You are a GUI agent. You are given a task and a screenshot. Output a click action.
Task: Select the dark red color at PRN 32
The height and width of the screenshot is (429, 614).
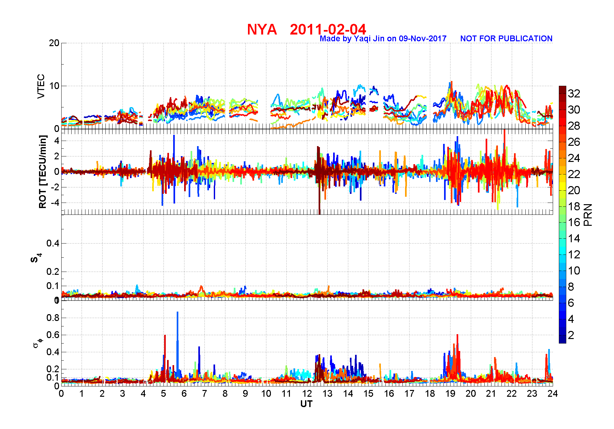pyautogui.click(x=562, y=94)
